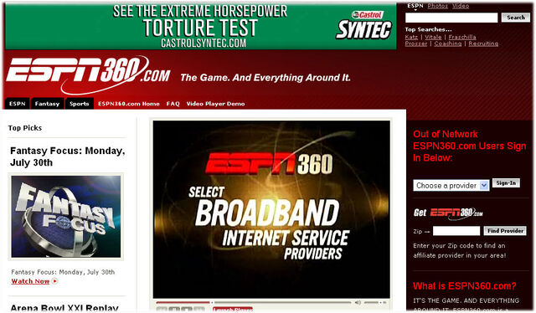536x313 pixels.
Task: Open the Vitale top search link
Action: (x=433, y=37)
